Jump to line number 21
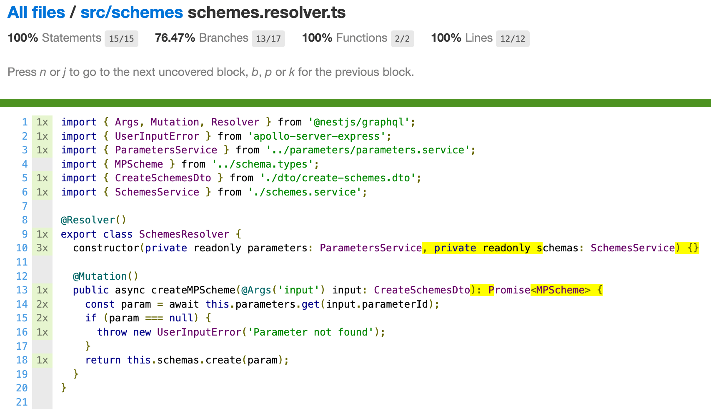The image size is (711, 411). pyautogui.click(x=22, y=402)
